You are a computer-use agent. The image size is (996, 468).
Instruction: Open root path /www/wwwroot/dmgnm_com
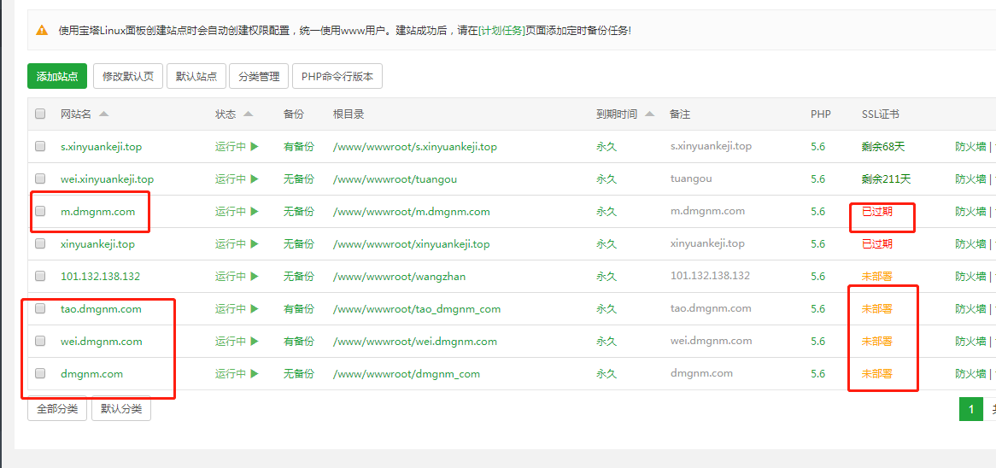coord(406,373)
